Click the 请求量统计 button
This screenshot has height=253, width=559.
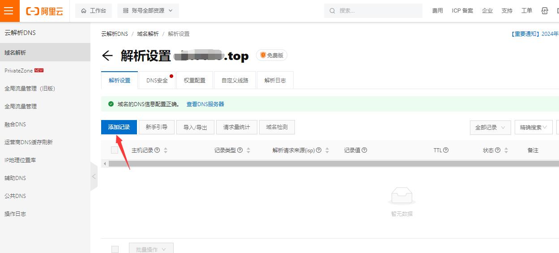click(237, 127)
